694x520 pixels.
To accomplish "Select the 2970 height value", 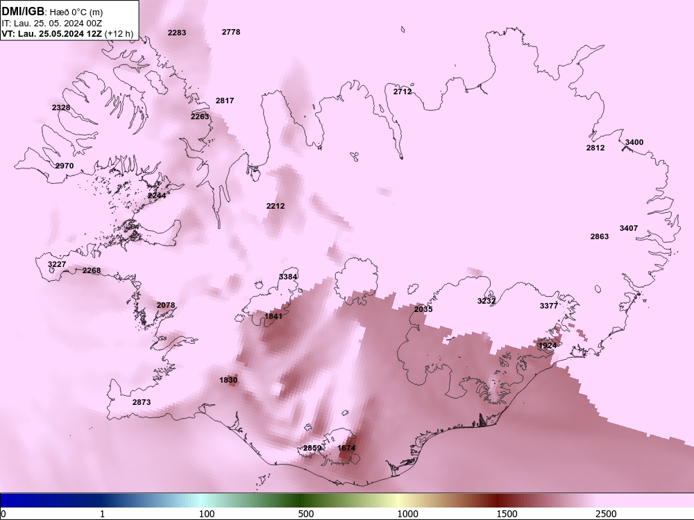I will coord(65,166).
